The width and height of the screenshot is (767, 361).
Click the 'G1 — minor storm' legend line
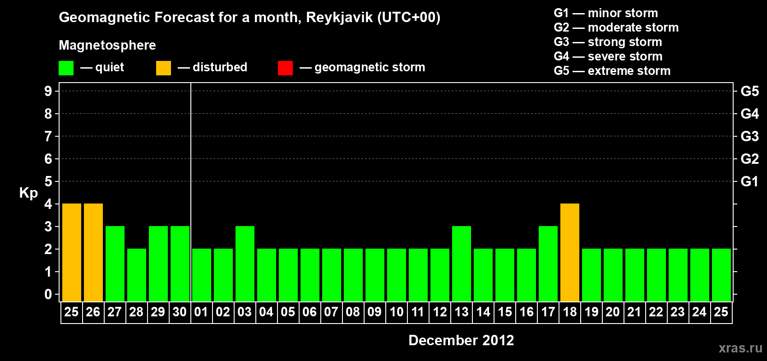[606, 13]
